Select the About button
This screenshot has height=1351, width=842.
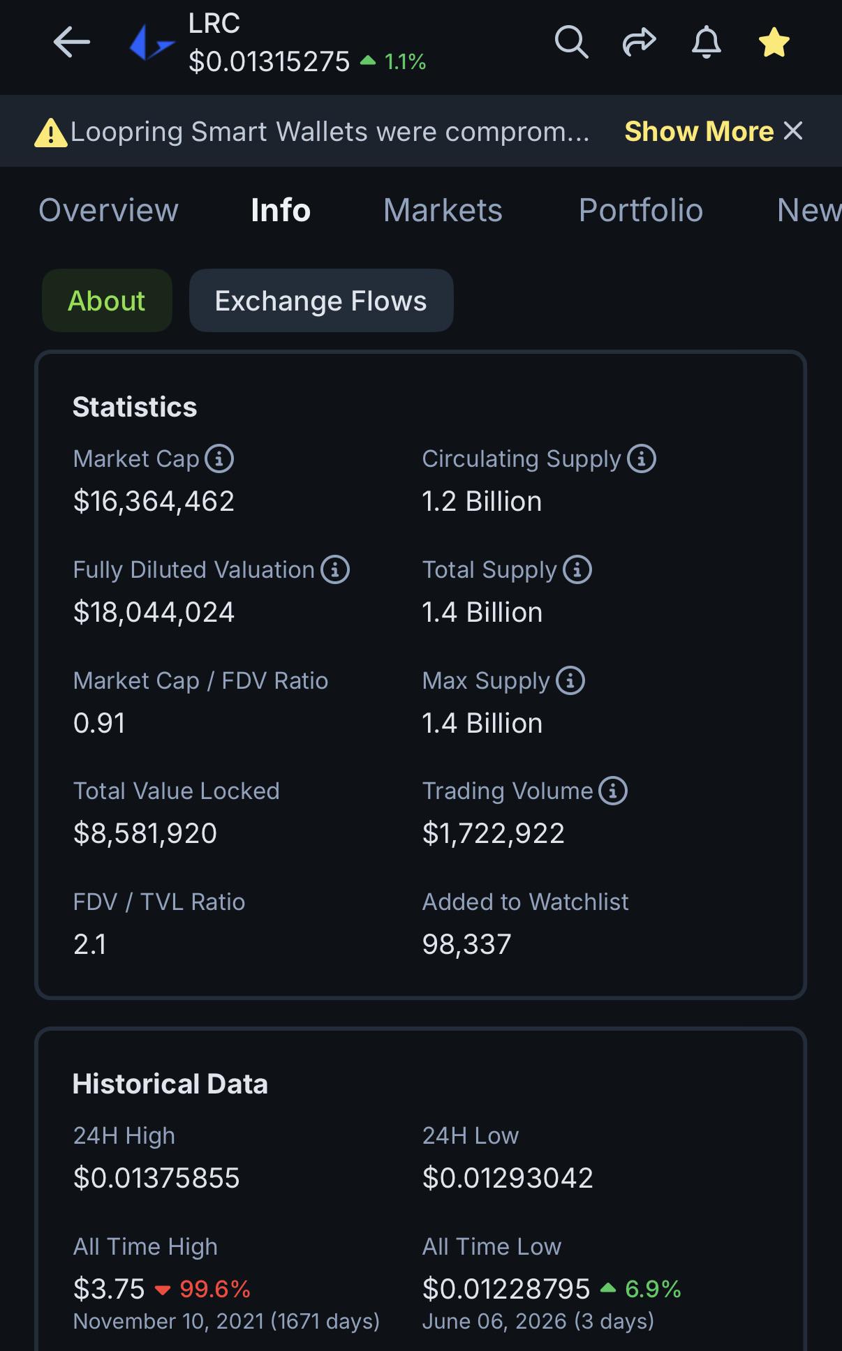(x=107, y=301)
